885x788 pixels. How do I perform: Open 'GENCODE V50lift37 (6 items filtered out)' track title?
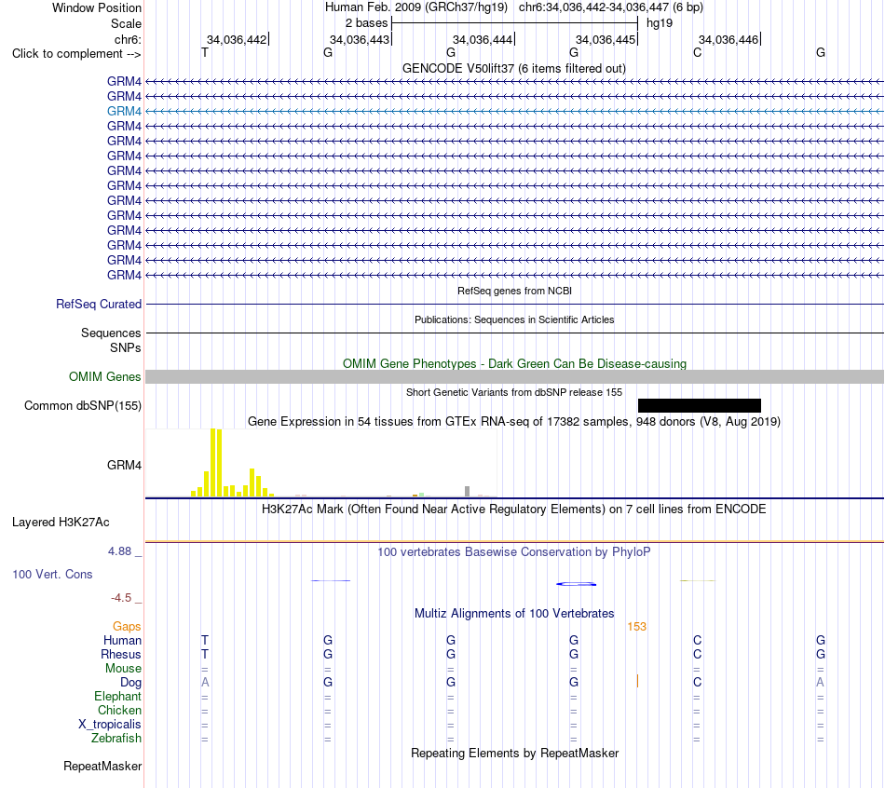pos(514,68)
